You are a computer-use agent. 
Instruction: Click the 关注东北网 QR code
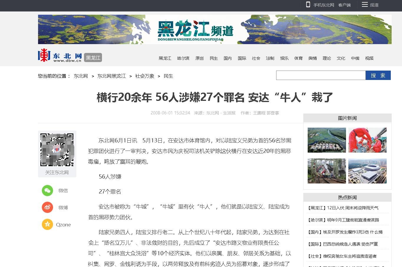(x=57, y=150)
